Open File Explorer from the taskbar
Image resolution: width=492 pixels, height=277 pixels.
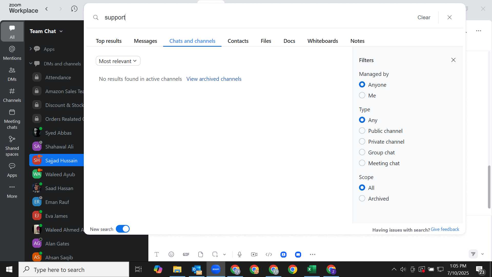tap(177, 269)
